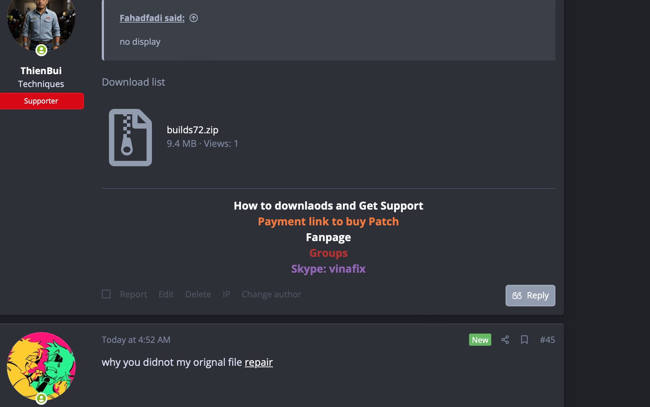Viewport: 650px width, 407px height.
Task: Download builds72.zip
Action: 192,130
